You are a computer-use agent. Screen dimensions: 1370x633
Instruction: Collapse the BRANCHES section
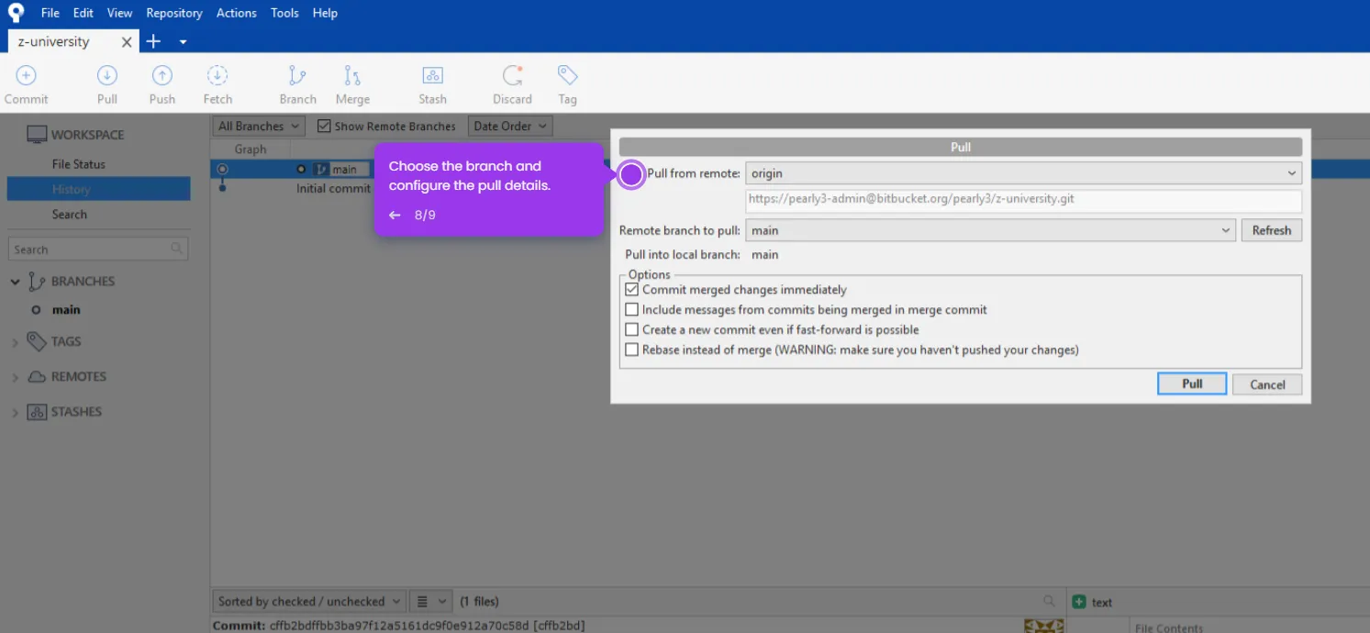[15, 282]
